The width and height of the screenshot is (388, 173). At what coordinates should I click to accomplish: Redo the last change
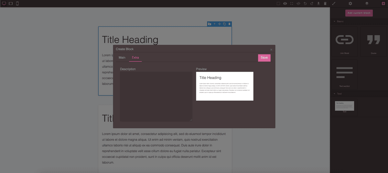click(312, 4)
